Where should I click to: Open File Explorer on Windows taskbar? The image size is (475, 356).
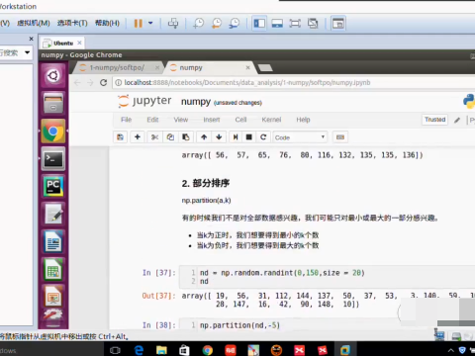click(161, 350)
